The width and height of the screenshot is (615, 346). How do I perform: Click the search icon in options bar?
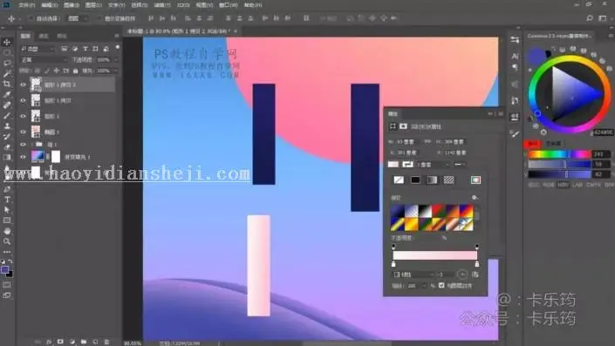[x=590, y=18]
